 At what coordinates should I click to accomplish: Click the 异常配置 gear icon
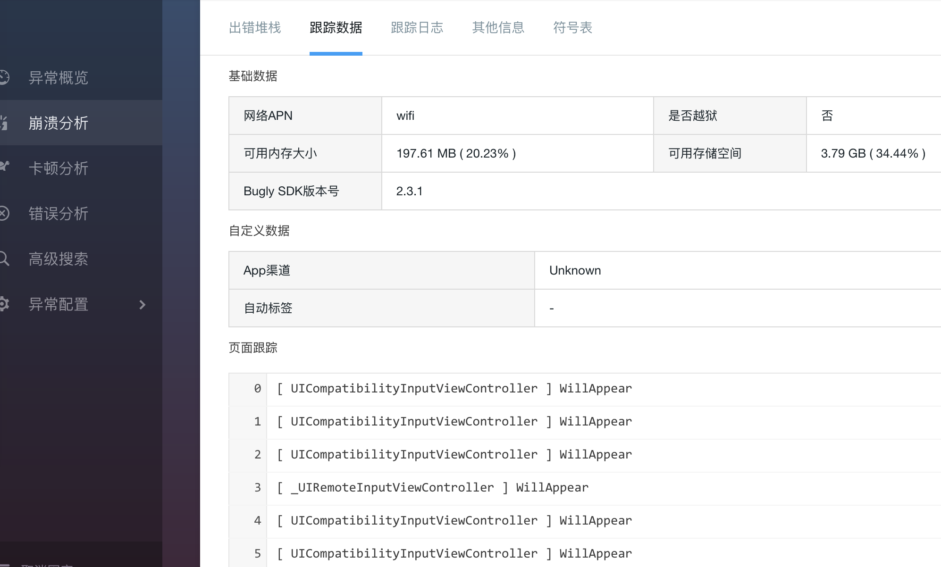coord(4,304)
